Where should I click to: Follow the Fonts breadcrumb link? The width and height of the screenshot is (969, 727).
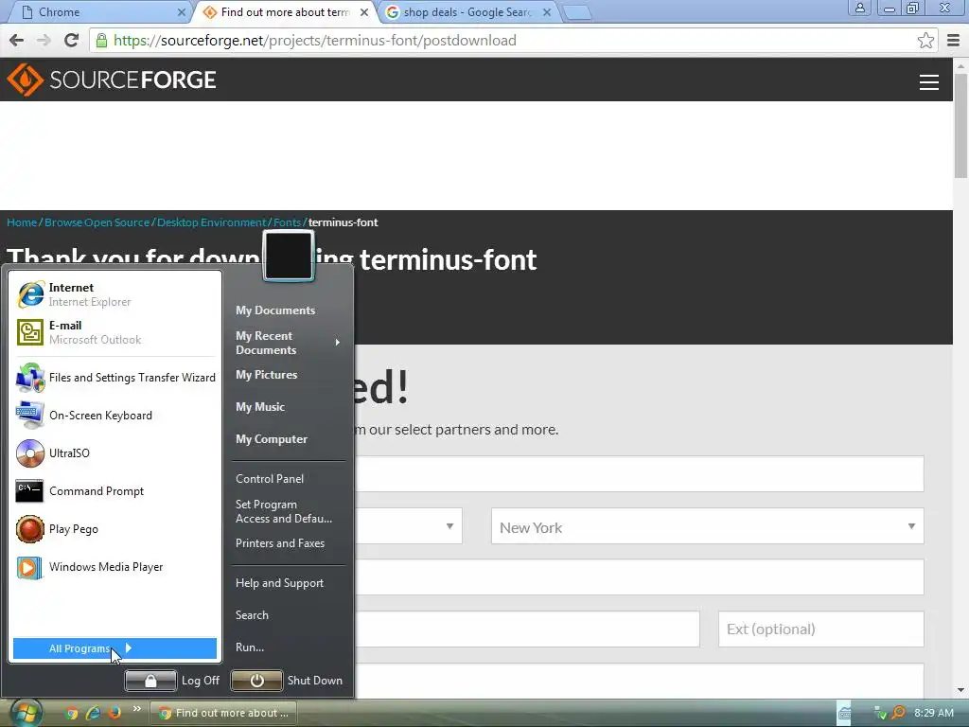pyautogui.click(x=287, y=222)
